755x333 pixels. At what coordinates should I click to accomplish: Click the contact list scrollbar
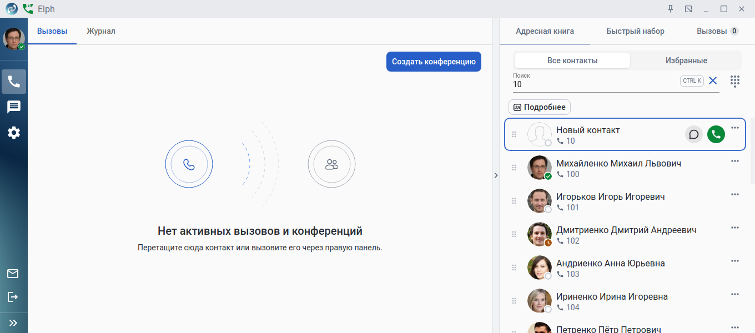752,151
